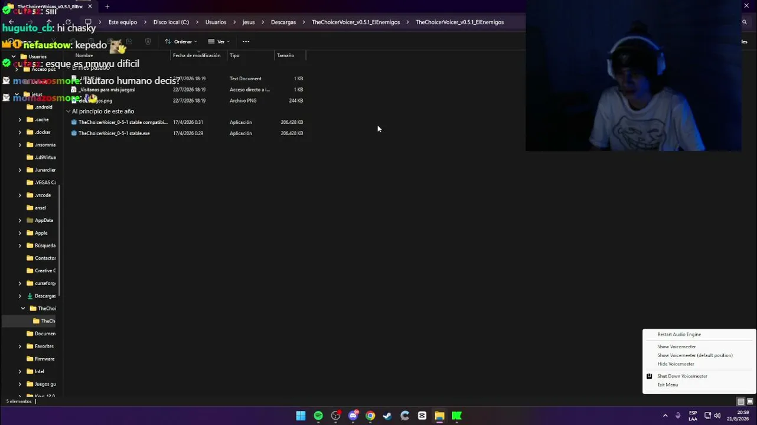Screen dimensions: 757x425
Task: Open the Windows Start menu
Action: [301, 416]
